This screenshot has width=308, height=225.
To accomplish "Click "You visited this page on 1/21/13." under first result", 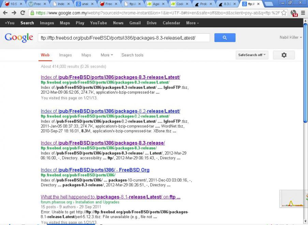I will coord(69,98).
